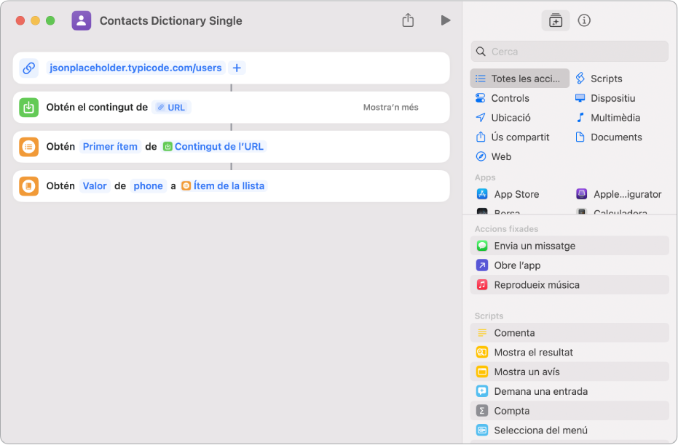Screen dimensions: 678x445
Task: Open the action library panel icon
Action: 555,20
